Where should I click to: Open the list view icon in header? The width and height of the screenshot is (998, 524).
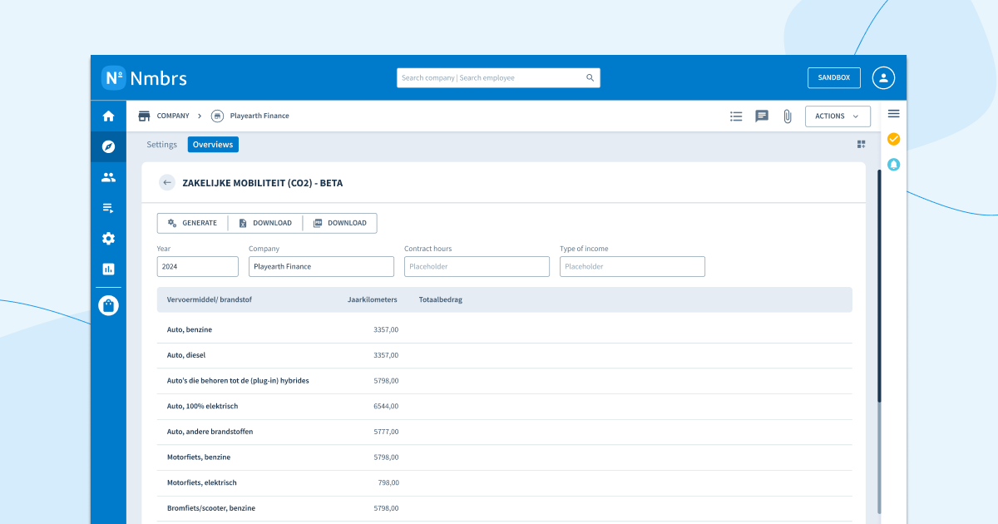point(736,116)
